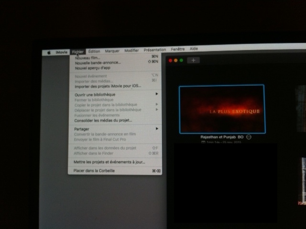Screen dimensions: 306x229
Task: Choose Consolider les médias du projet…
Action: pos(116,120)
